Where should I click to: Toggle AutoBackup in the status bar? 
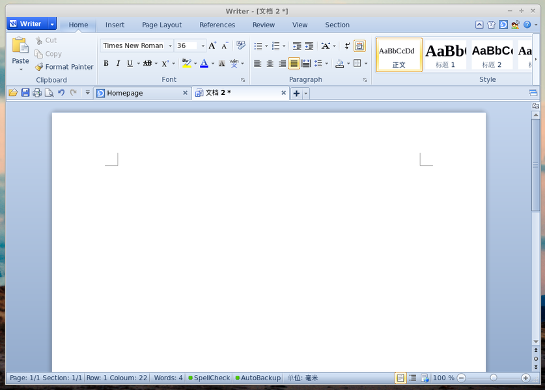258,378
